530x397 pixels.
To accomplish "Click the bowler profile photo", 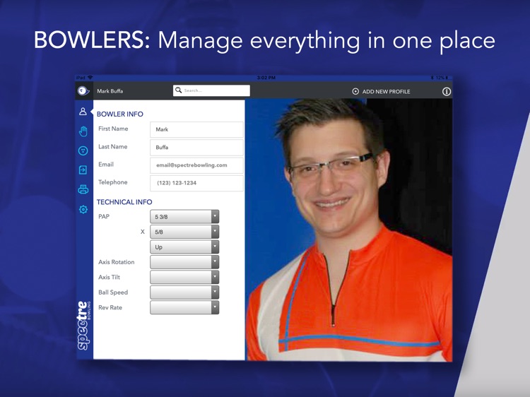I will pos(349,230).
